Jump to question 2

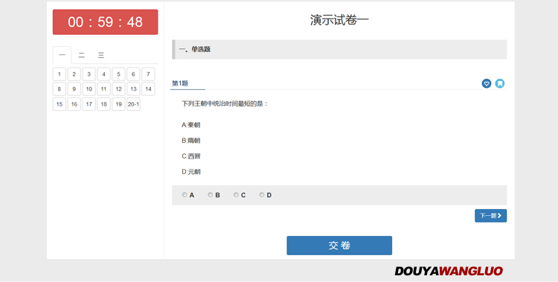(74, 74)
